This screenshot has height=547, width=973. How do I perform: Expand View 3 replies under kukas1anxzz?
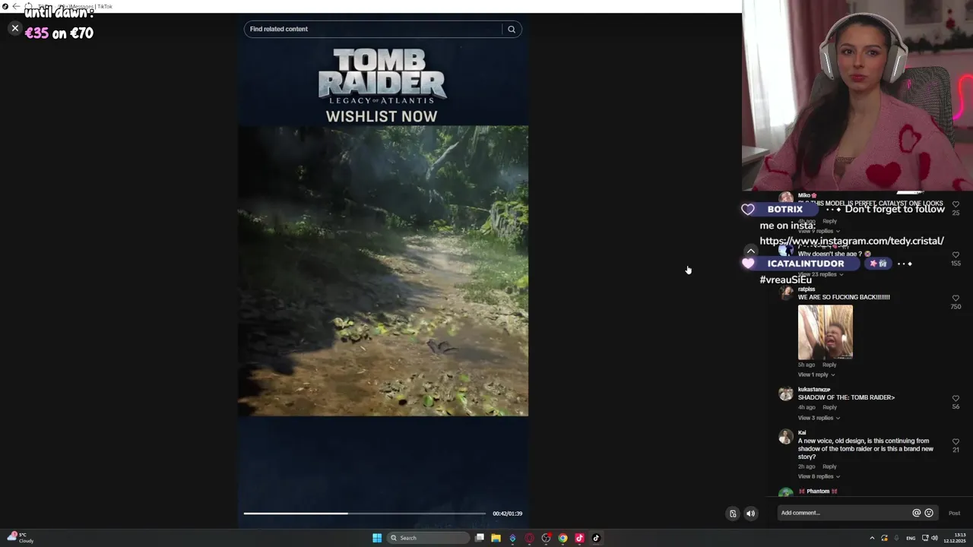(x=819, y=418)
